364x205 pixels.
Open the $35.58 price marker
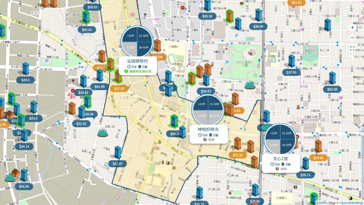207,16
